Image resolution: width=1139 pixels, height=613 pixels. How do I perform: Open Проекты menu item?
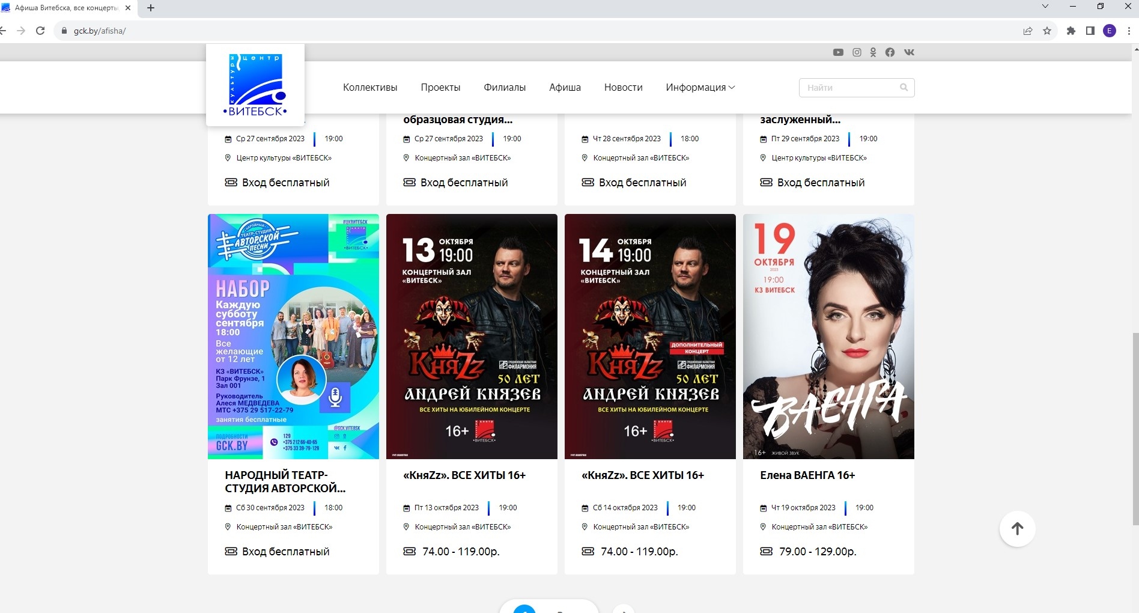440,87
